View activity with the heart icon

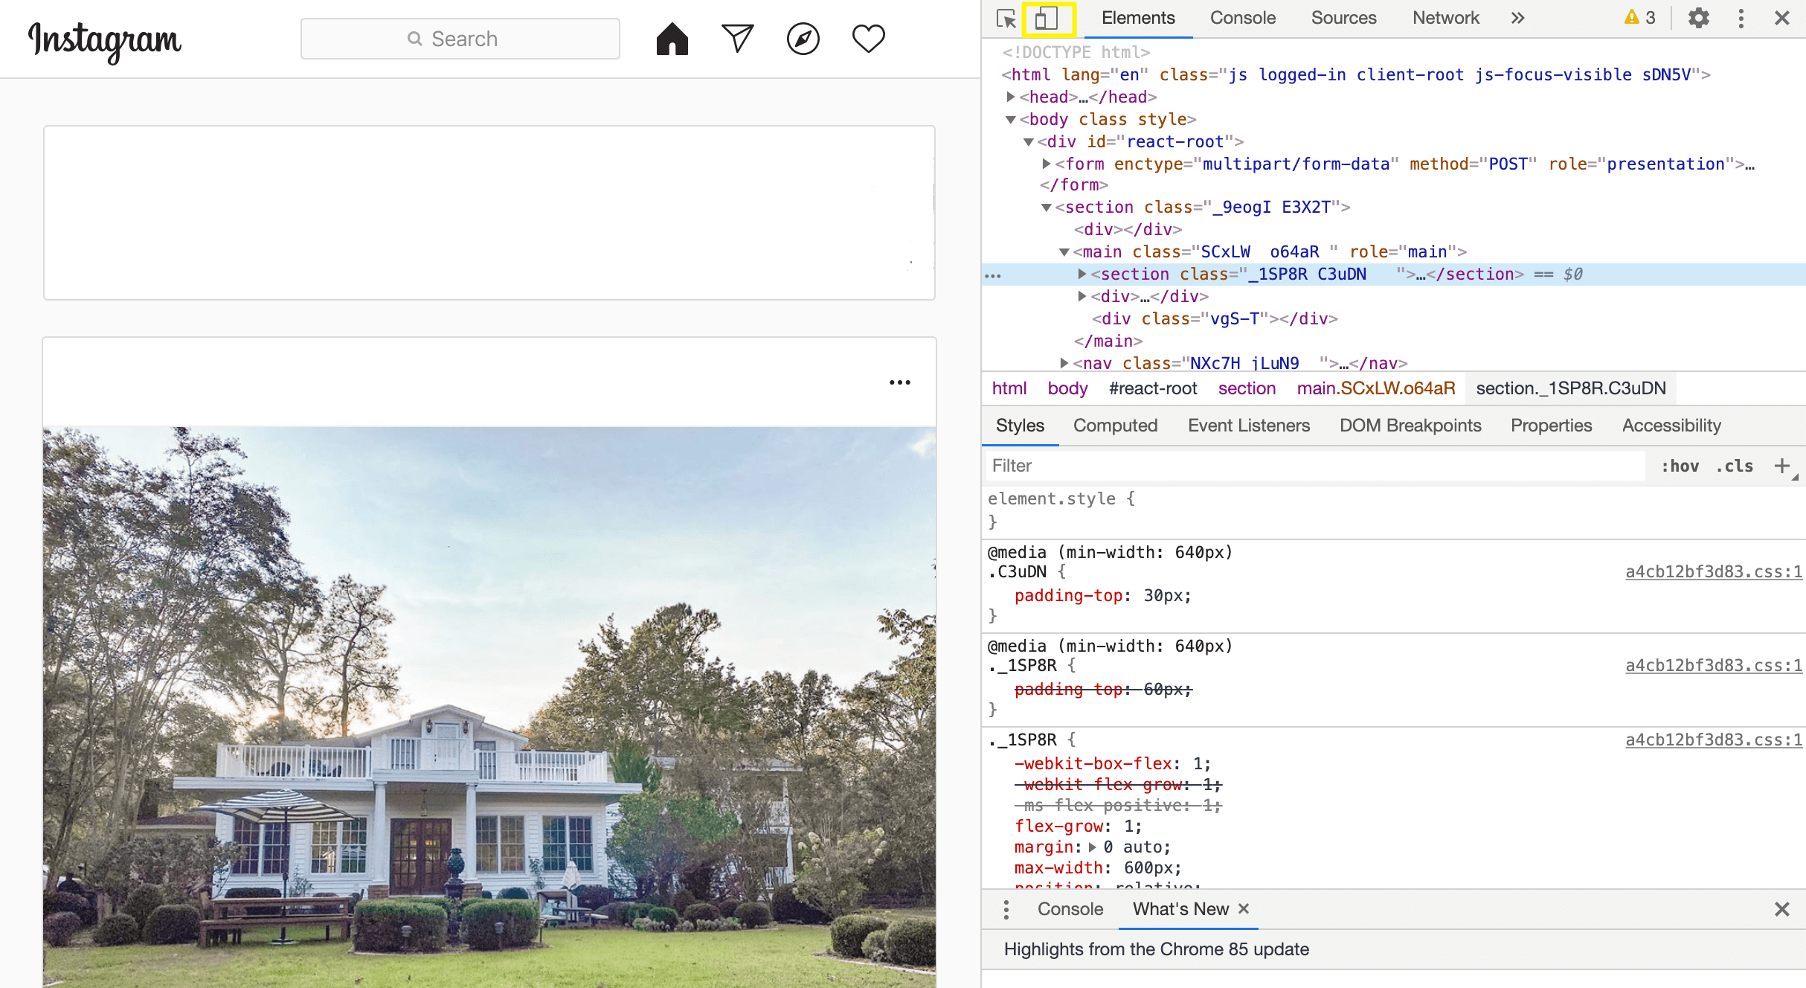(x=867, y=38)
